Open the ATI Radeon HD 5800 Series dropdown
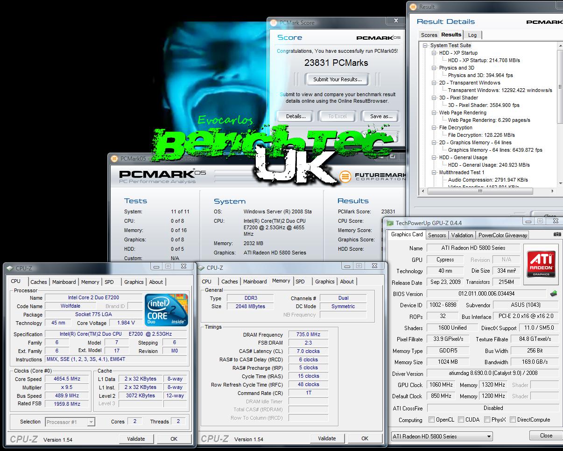The image size is (563, 451). [442, 437]
